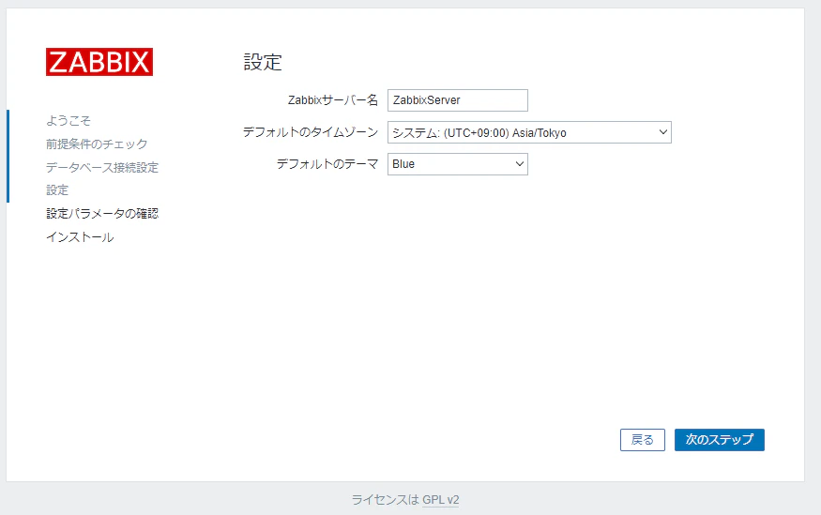The height and width of the screenshot is (515, 821).
Task: Select the データベース接続設定 step
Action: pyautogui.click(x=102, y=167)
